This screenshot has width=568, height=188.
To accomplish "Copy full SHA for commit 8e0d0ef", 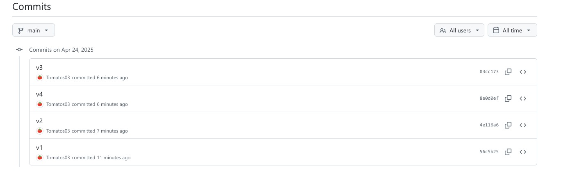I will point(508,99).
